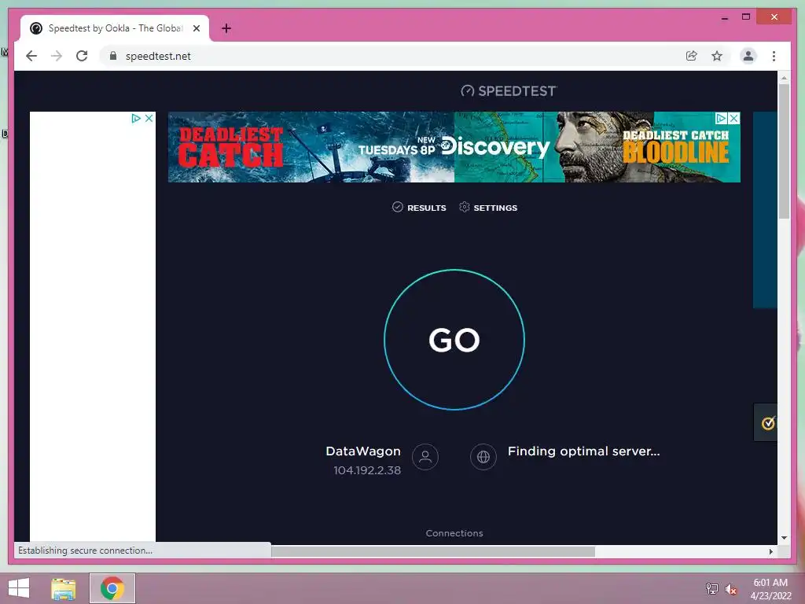
Task: Click the Chrome taskbar icon
Action: pos(112,588)
